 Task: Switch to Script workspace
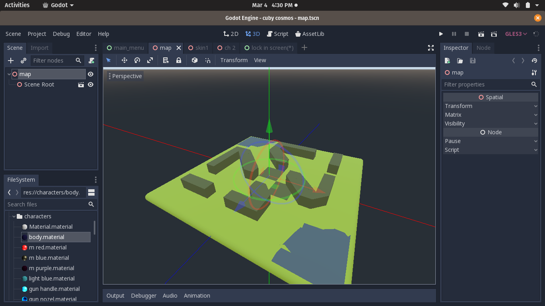(278, 34)
